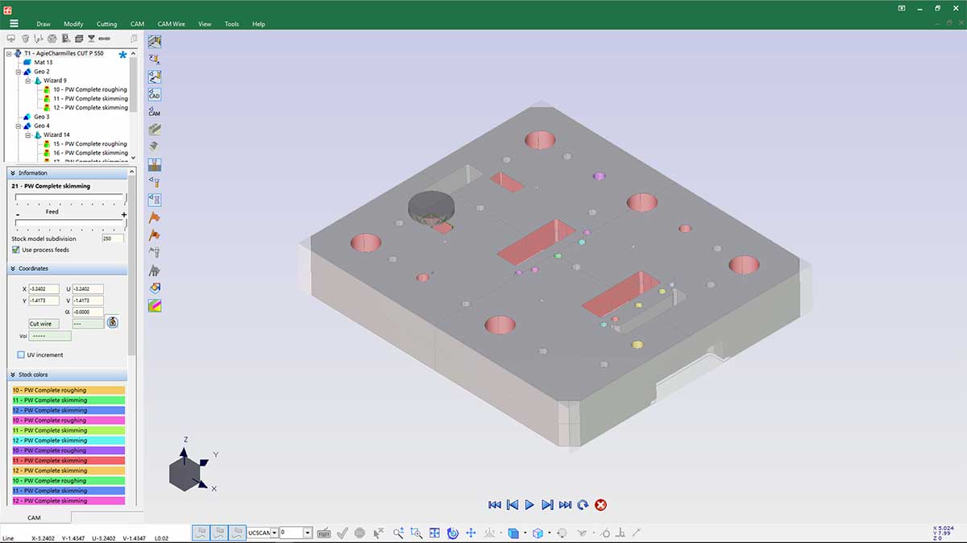Image resolution: width=967 pixels, height=543 pixels.
Task: Toggle the lock icon beside the Cut wire field
Action: click(112, 321)
